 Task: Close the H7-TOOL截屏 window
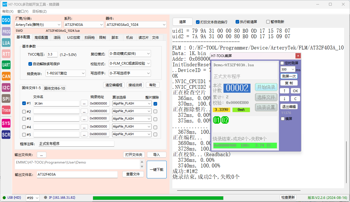[298, 56]
